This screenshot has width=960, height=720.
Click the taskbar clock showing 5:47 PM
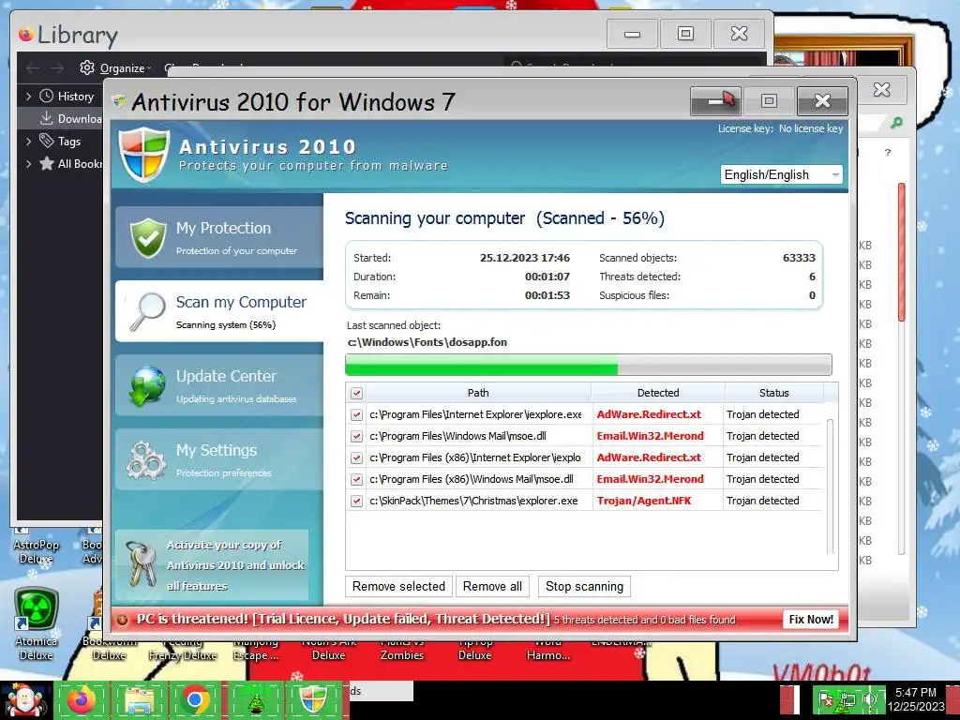[x=916, y=699]
